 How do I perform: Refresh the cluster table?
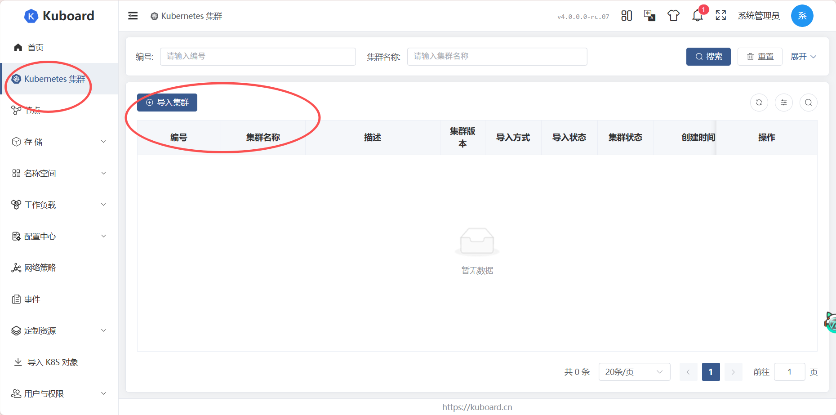(x=759, y=103)
